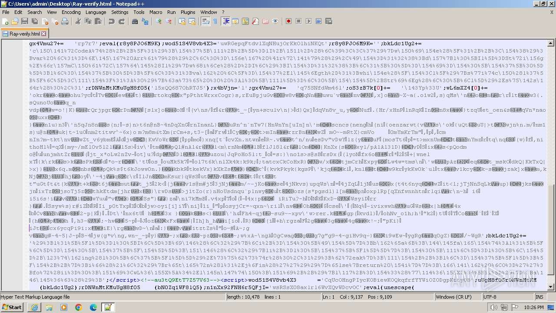Open the View menu
This screenshot has height=313, width=556.
click(52, 12)
